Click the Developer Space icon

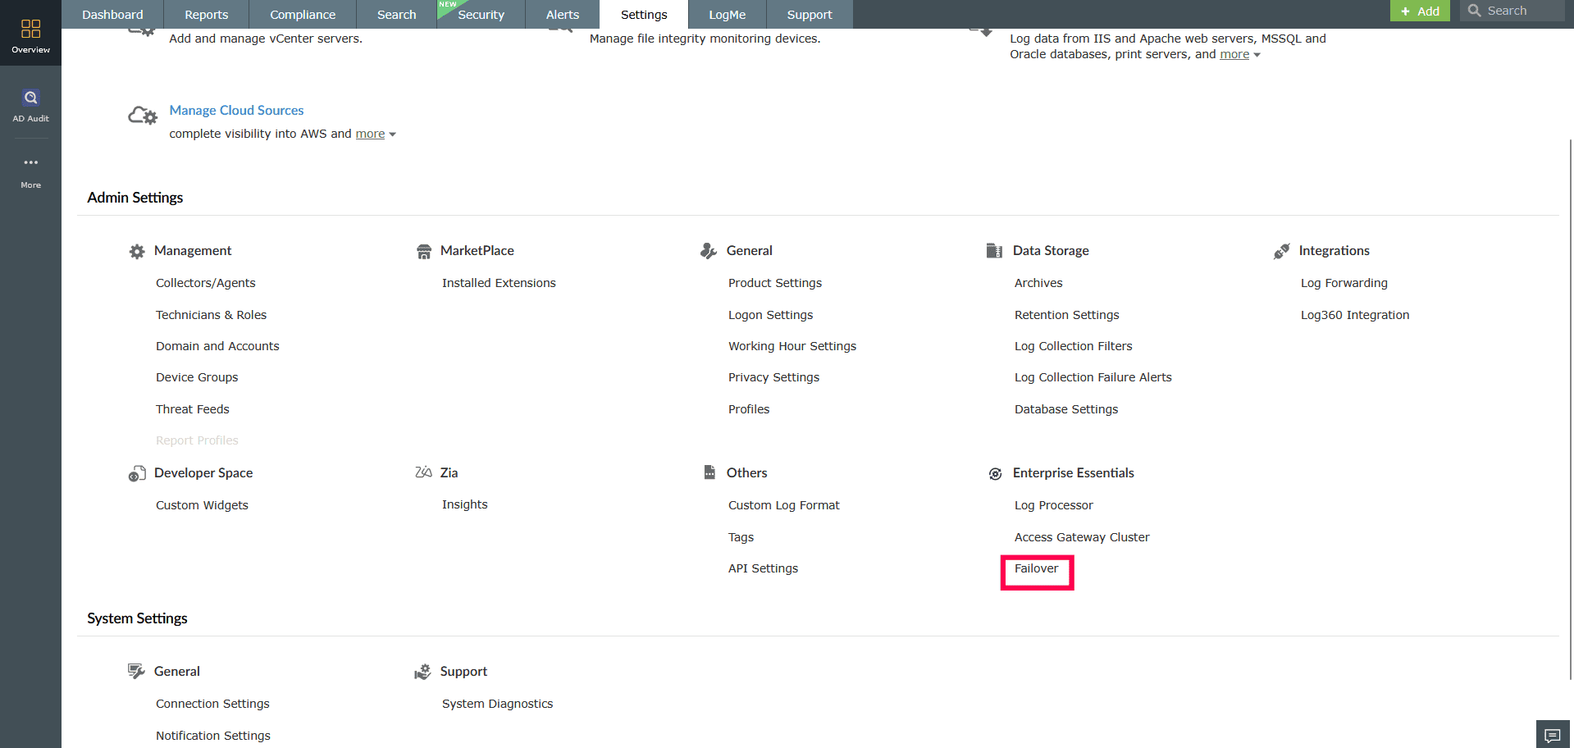click(137, 473)
